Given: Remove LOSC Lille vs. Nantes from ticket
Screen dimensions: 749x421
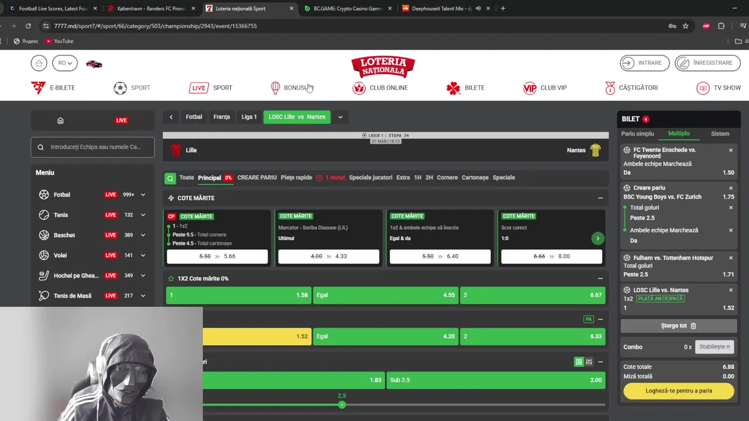Looking at the screenshot, I should (731, 290).
